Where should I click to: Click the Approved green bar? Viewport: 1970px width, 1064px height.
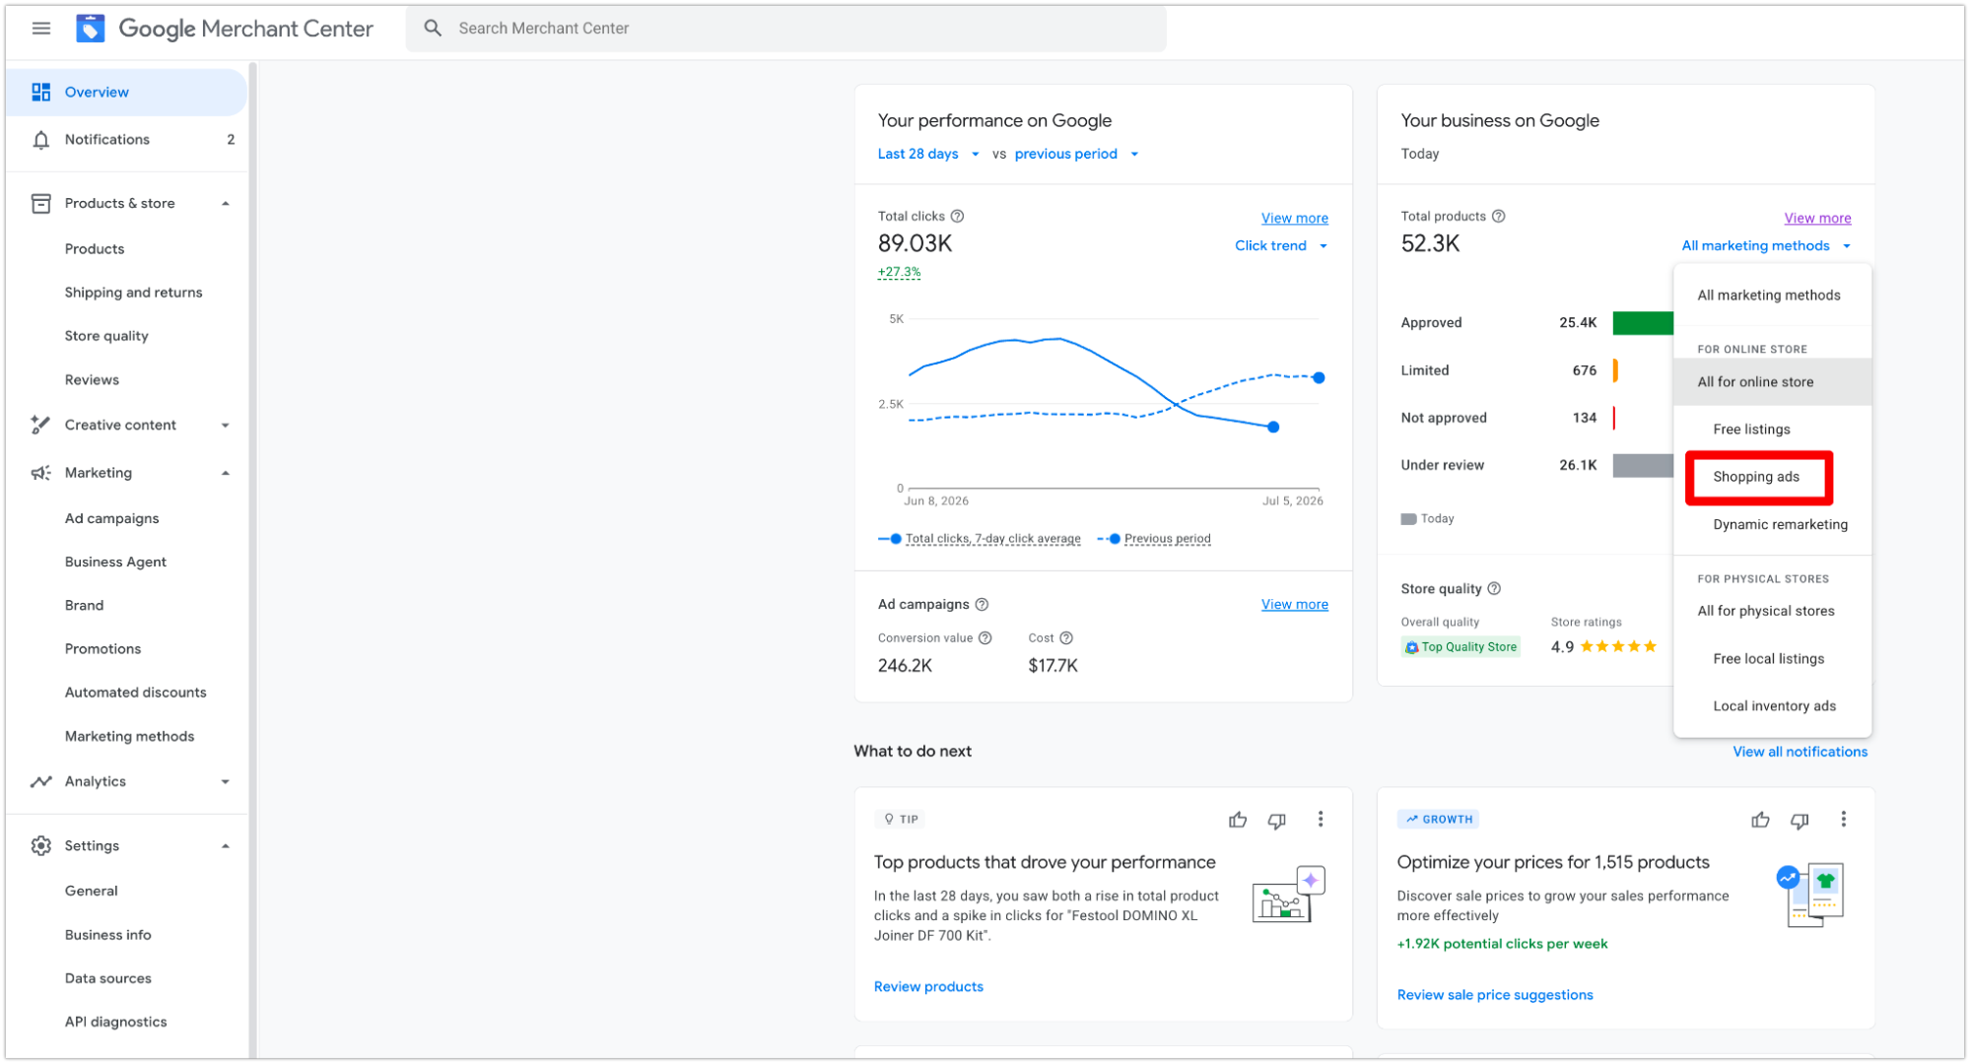click(1643, 323)
